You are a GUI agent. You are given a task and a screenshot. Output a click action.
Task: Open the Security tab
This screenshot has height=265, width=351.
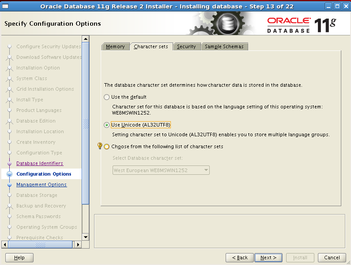(187, 46)
